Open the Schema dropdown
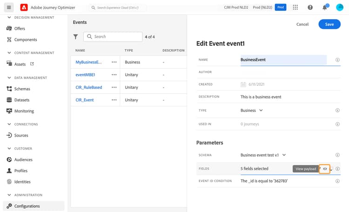Image resolution: width=349 pixels, height=212 pixels. point(284,155)
